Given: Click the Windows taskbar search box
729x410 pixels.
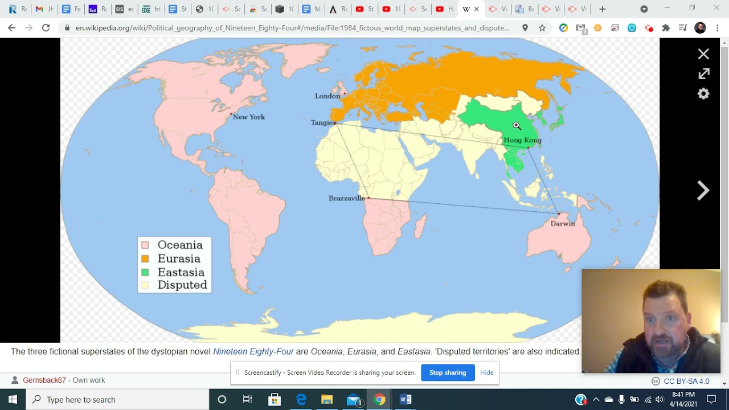Looking at the screenshot, I should coord(117,399).
